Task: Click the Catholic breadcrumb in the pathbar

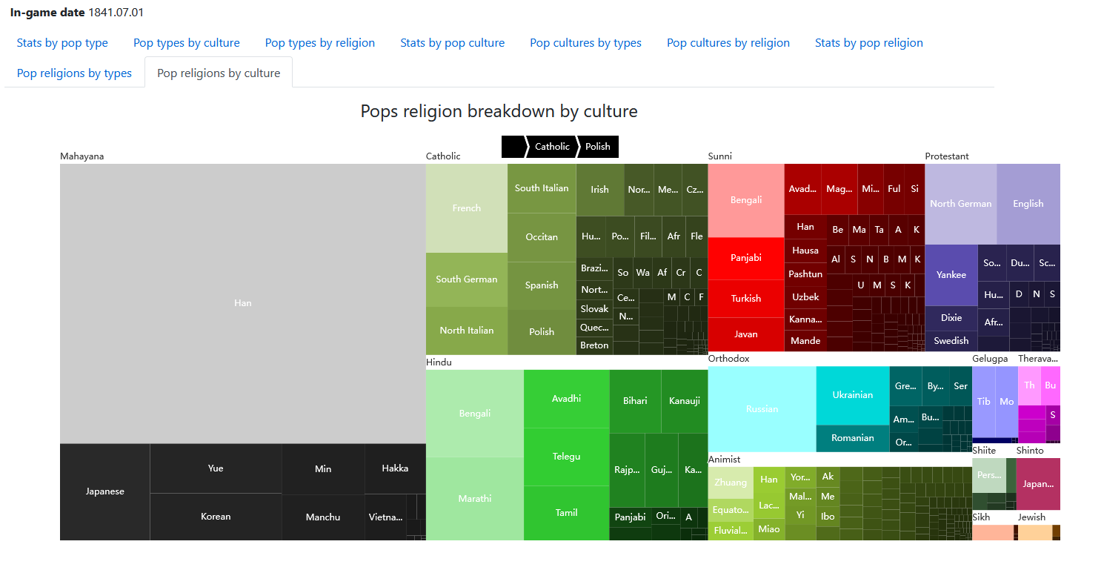Action: (552, 147)
